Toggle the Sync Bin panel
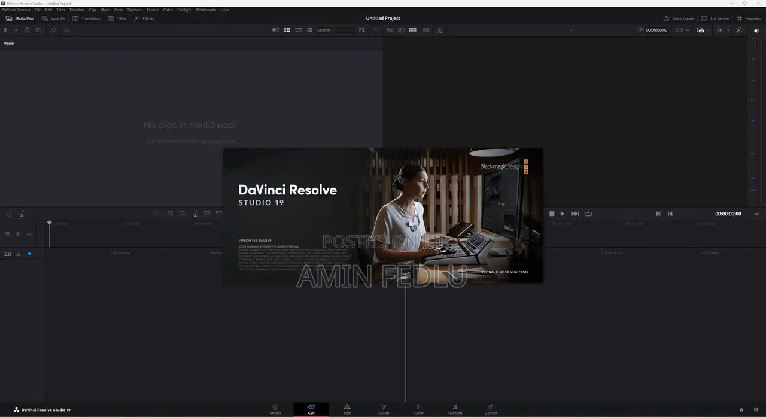Screen dimensions: 766x417 coord(54,19)
